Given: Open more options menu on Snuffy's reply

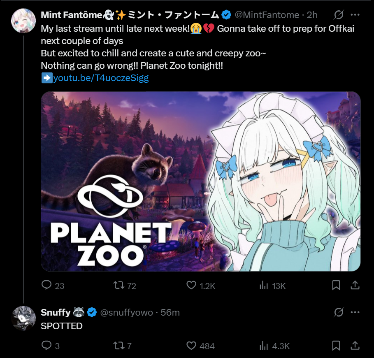Looking at the screenshot, I should 355,313.
